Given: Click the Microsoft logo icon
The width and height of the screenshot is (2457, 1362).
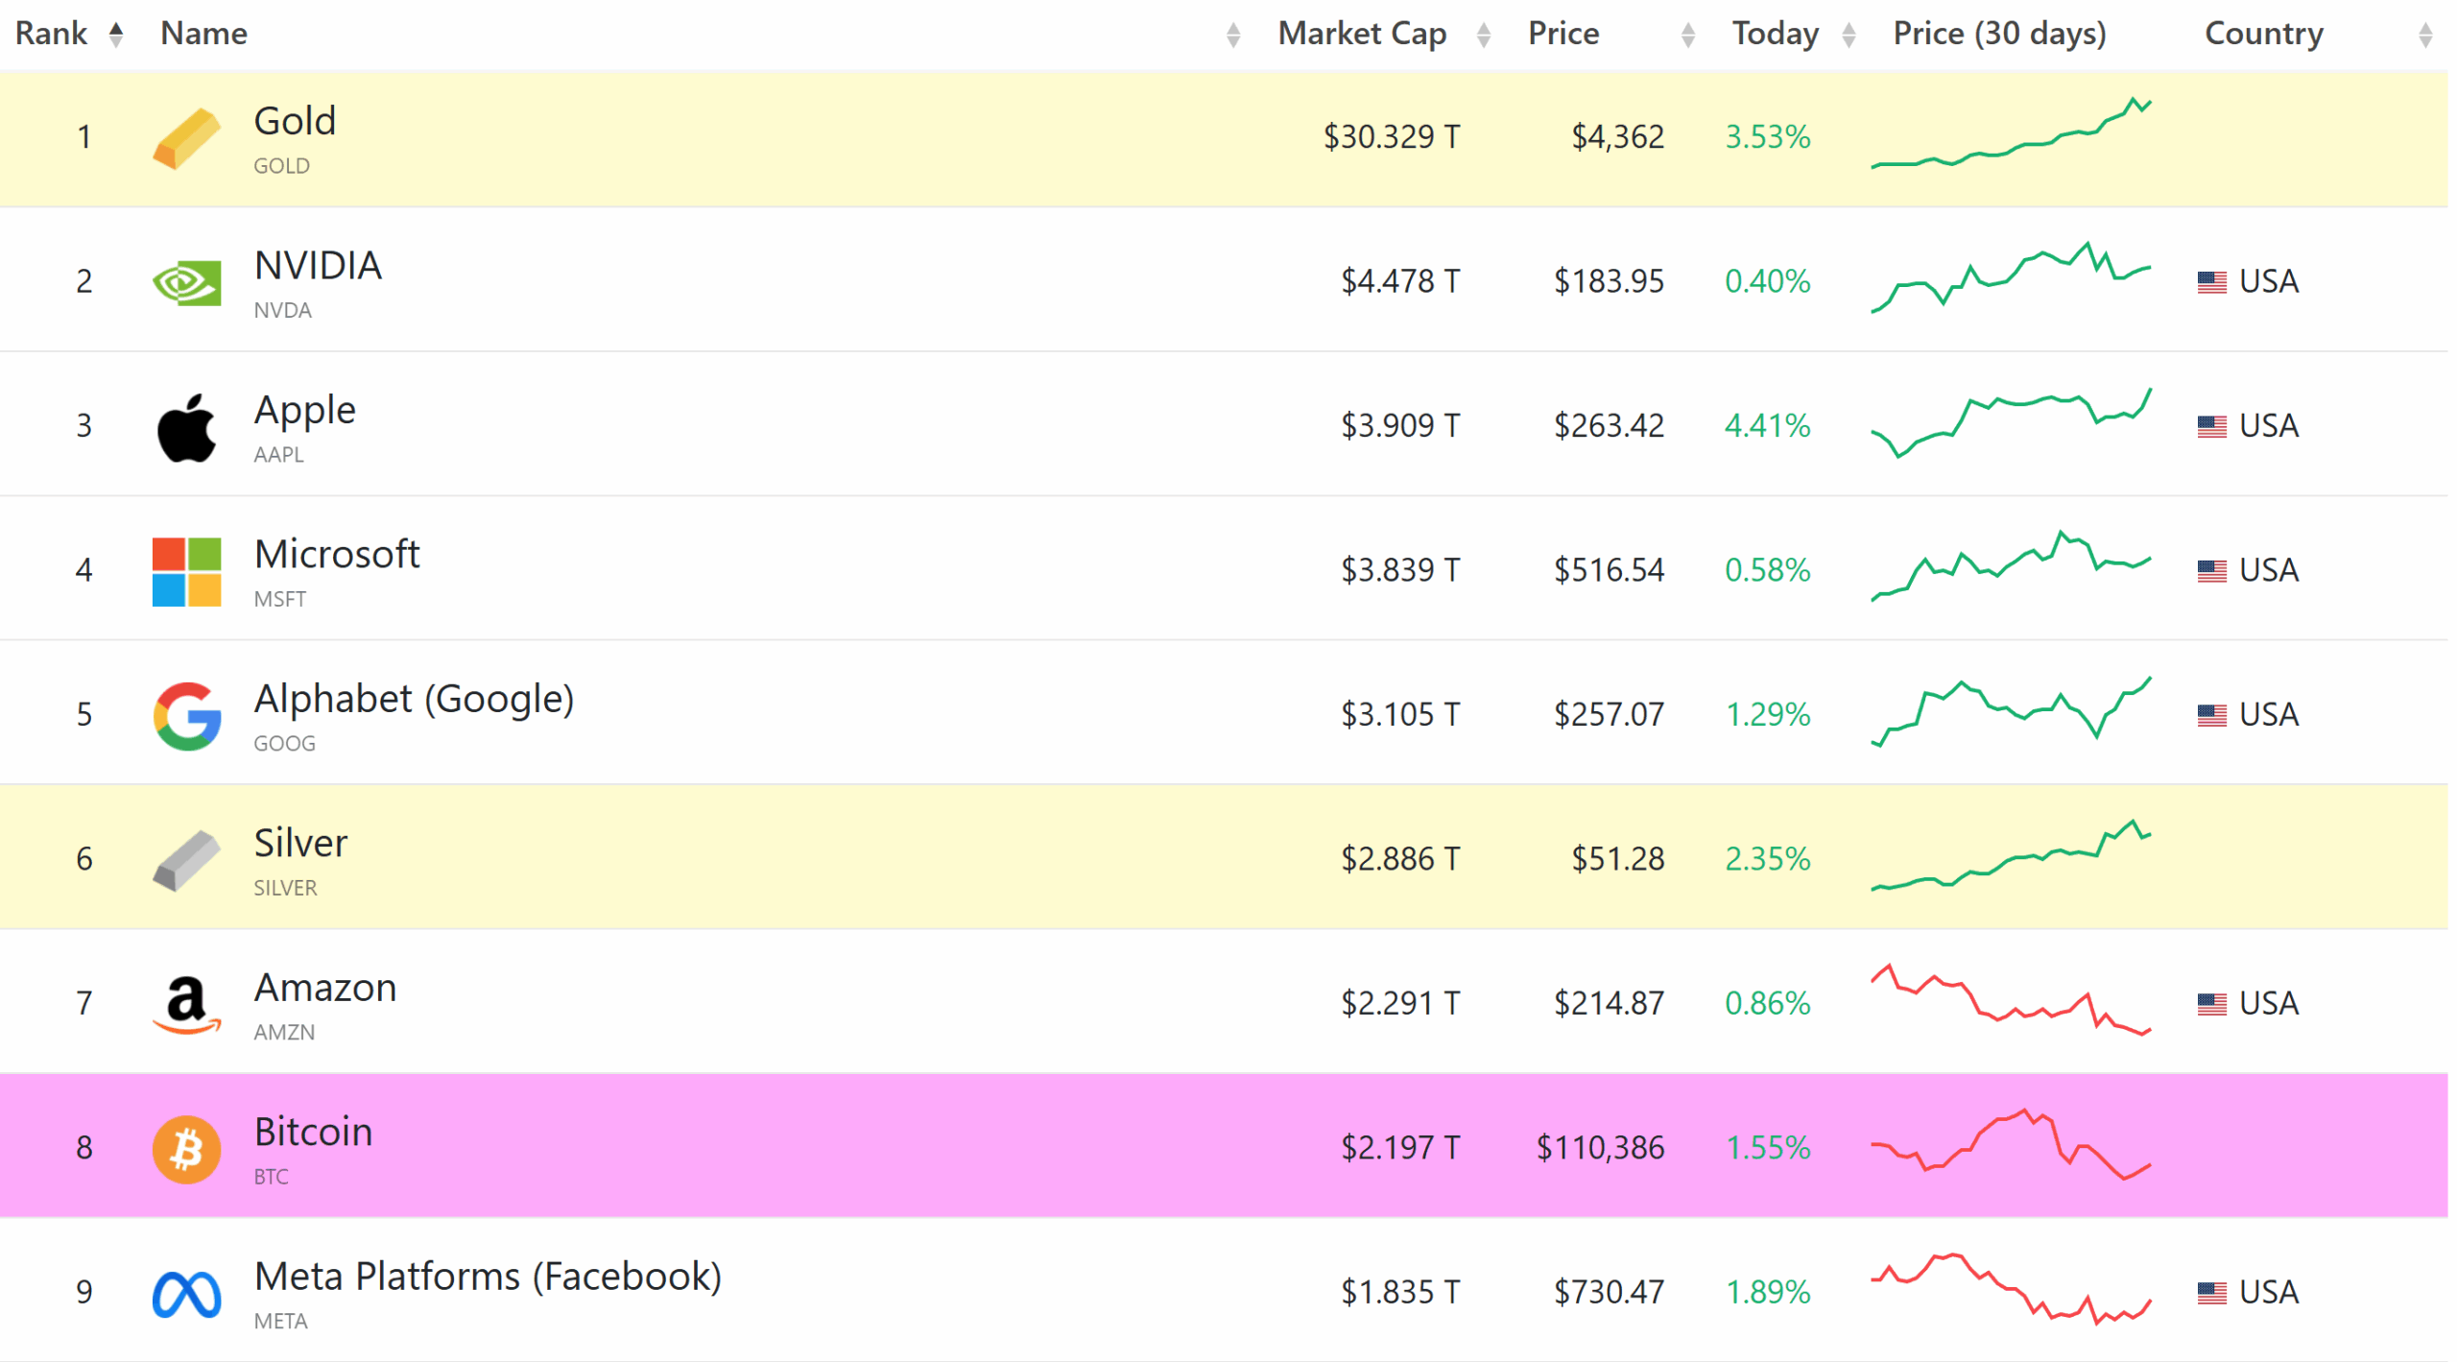Looking at the screenshot, I should (186, 572).
